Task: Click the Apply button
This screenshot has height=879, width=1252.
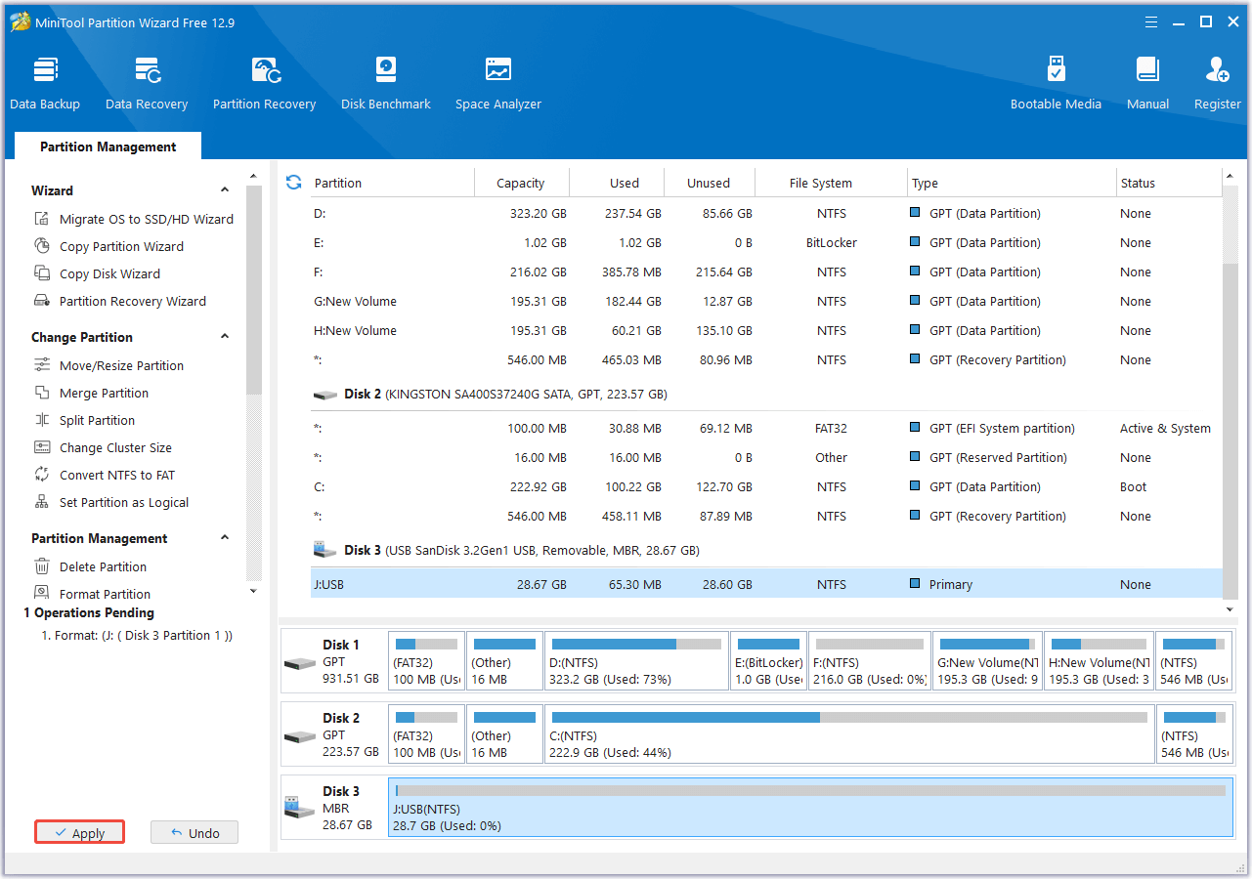Action: click(79, 832)
